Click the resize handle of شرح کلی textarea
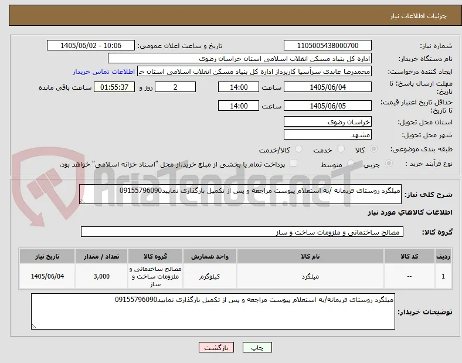The image size is (462, 363). 82,201
